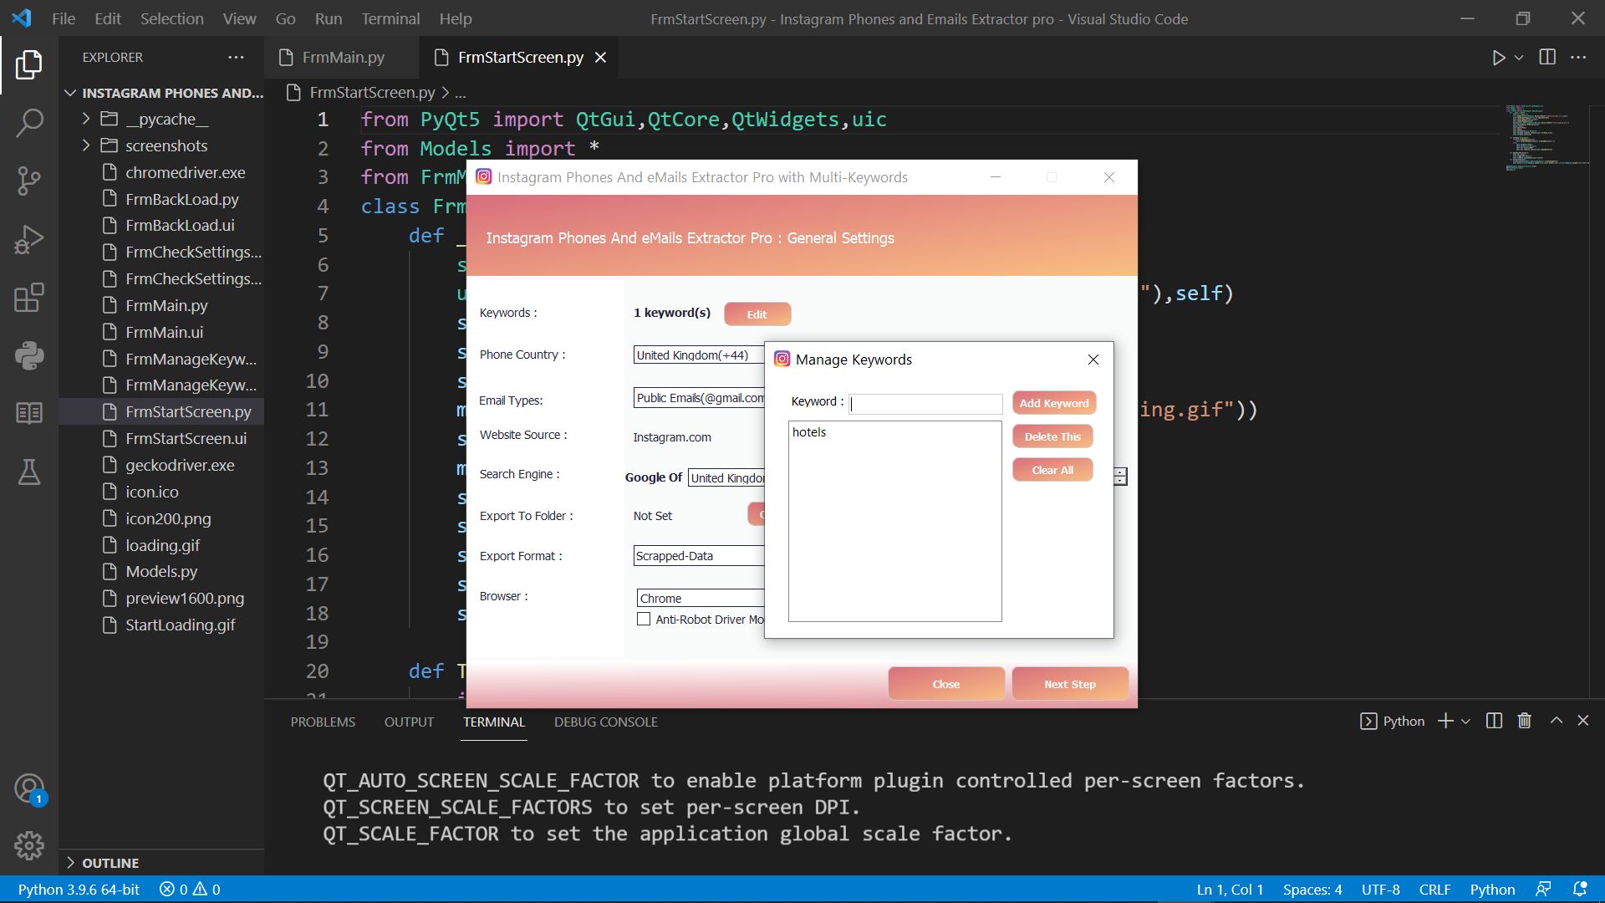Open the Selection menu

tap(171, 18)
